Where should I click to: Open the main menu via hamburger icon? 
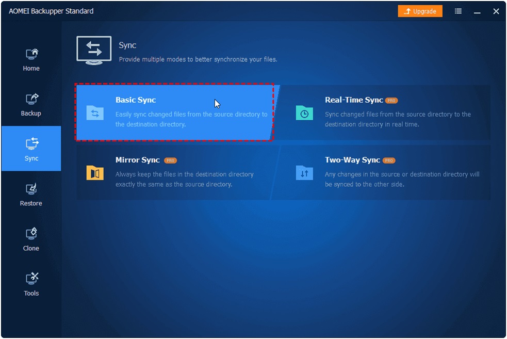(458, 11)
